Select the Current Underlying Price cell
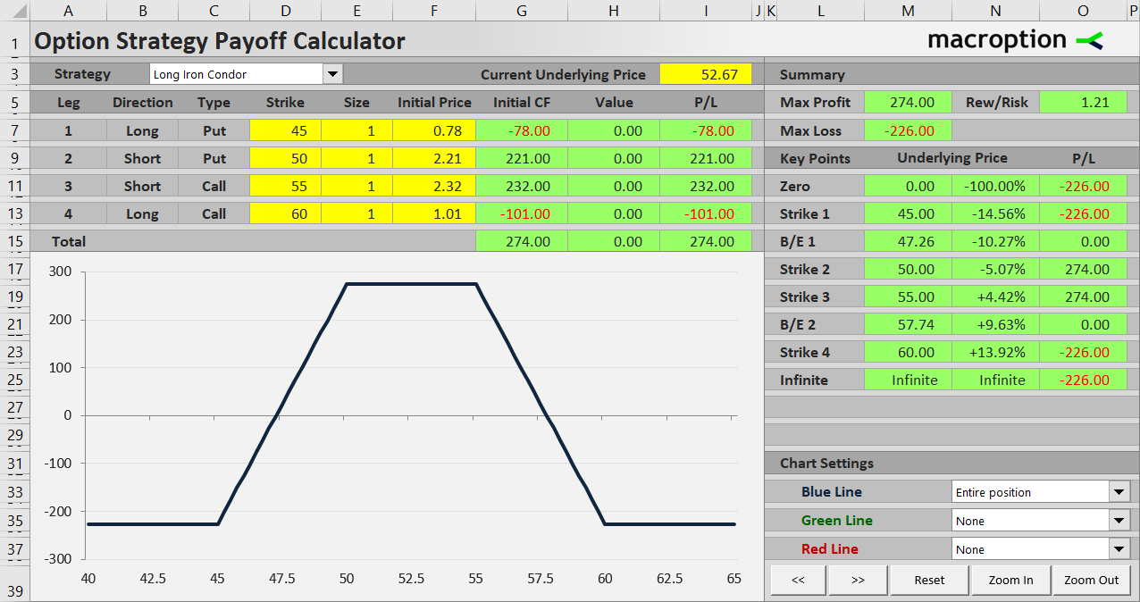 coord(706,74)
